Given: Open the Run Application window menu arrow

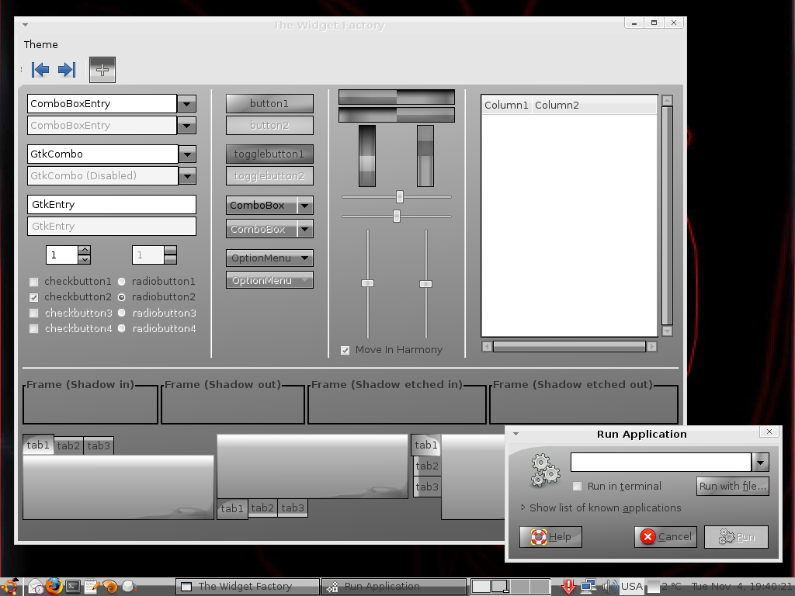Looking at the screenshot, I should click(x=516, y=434).
